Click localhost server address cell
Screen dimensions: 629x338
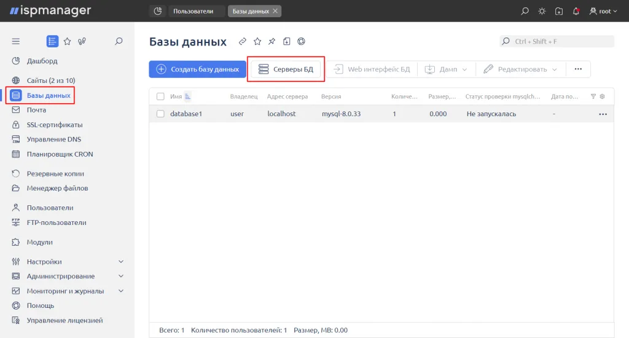[281, 114]
